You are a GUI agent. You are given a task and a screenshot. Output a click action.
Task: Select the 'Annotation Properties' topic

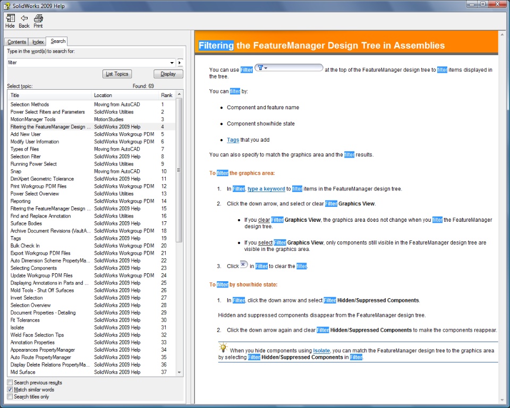click(91, 342)
